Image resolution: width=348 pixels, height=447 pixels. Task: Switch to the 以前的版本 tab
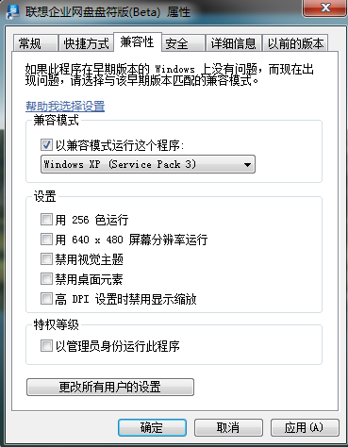coord(295,43)
